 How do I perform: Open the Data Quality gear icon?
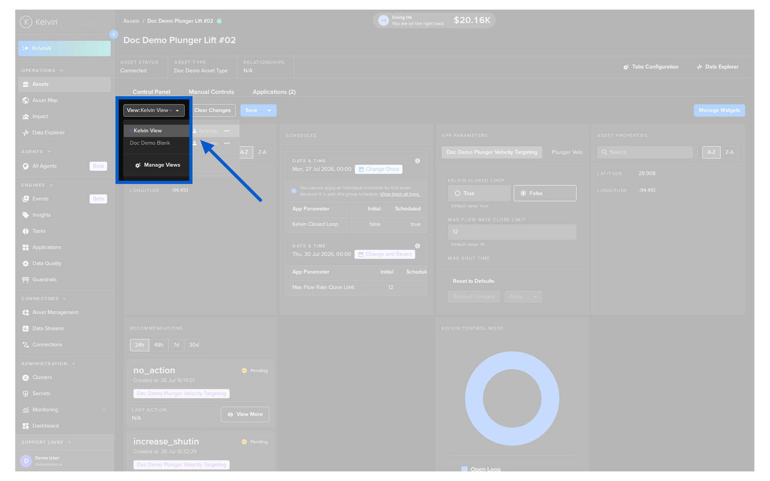click(x=26, y=263)
